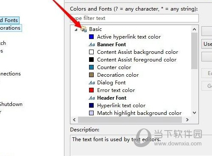Select Content Assist background color item
Viewport: 212px width, 156px height.
[x=137, y=52]
